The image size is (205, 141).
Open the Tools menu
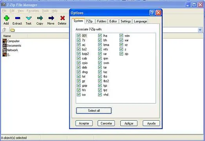click(x=45, y=11)
